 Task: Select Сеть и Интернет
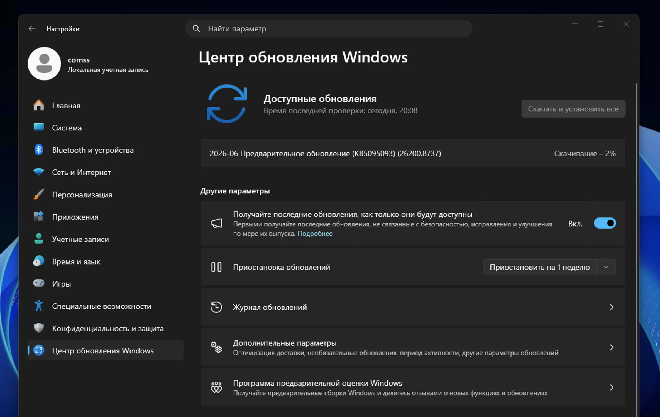(x=106, y=172)
